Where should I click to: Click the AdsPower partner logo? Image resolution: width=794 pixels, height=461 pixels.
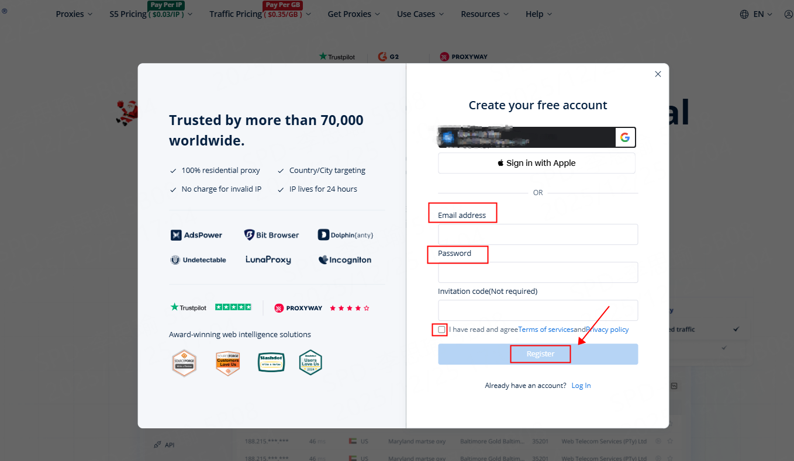pos(196,235)
